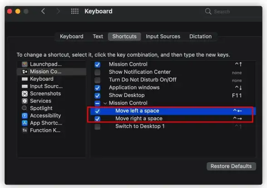267x188 pixels.
Task: Switch to the Input Sources tab
Action: tap(163, 37)
